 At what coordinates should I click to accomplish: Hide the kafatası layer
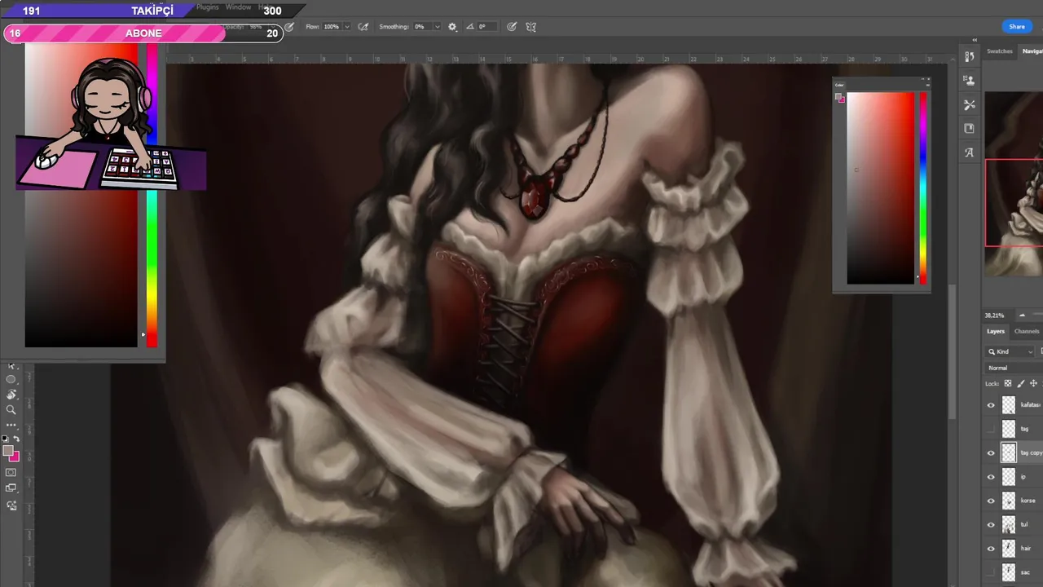pyautogui.click(x=991, y=405)
